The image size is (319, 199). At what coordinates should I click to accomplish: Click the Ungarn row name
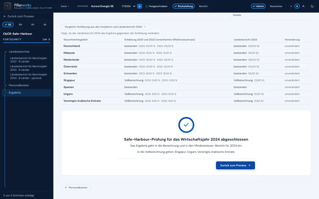(68, 94)
